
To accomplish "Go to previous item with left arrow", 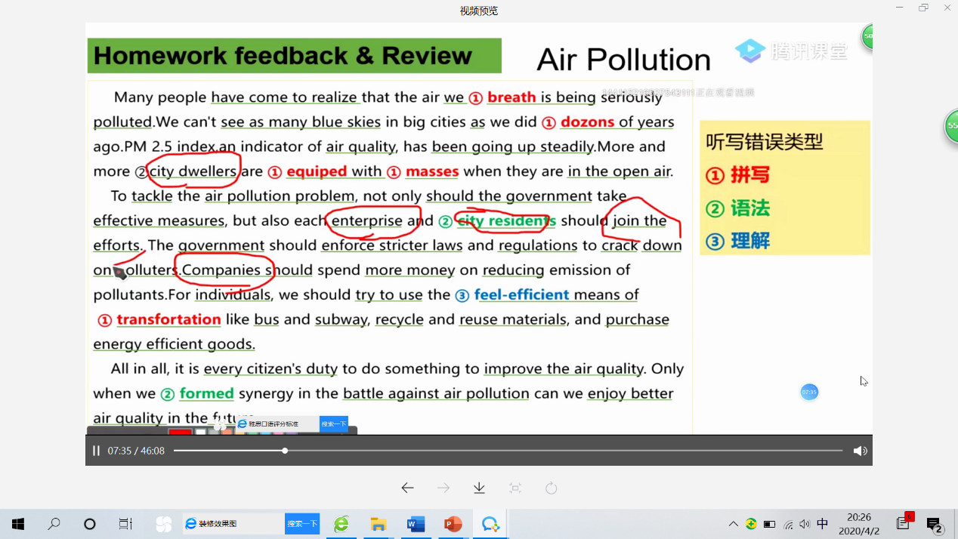I will [407, 488].
